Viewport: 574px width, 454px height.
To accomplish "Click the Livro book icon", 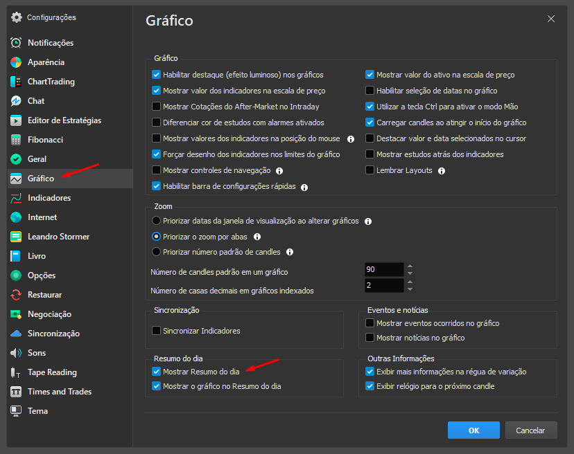I will (16, 256).
